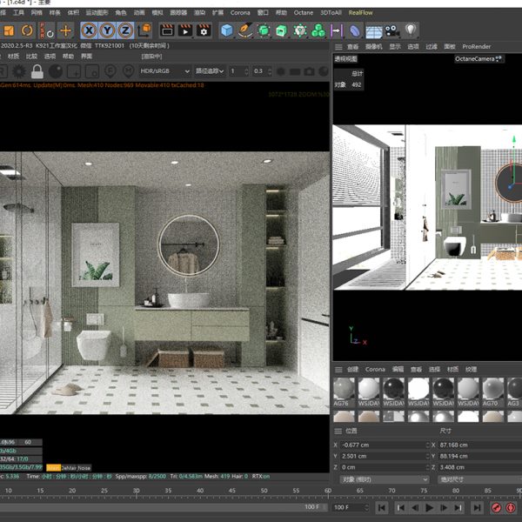Select the orange rotate tool

[27, 30]
